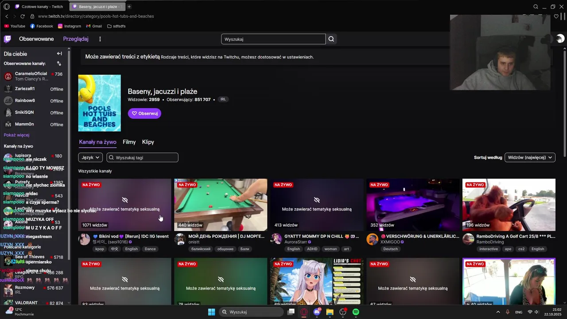Click the kpop tag under first stream

click(100, 249)
